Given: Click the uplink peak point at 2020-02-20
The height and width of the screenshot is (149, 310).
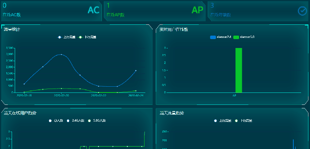Looking at the screenshot, I should pyautogui.click(x=61, y=55).
